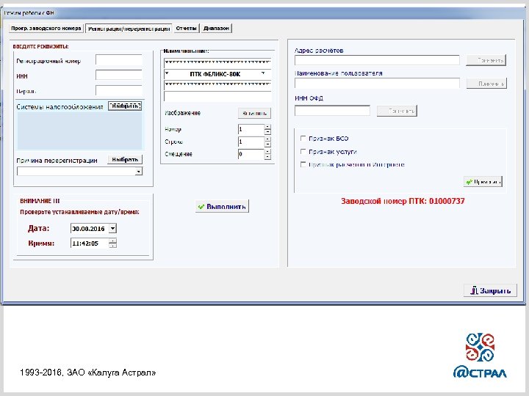Click the Время field showing 11:42:05

[90, 243]
